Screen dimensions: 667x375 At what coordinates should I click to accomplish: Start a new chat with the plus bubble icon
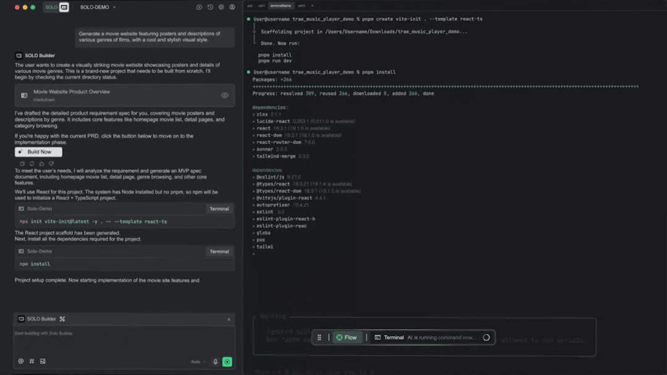point(199,7)
